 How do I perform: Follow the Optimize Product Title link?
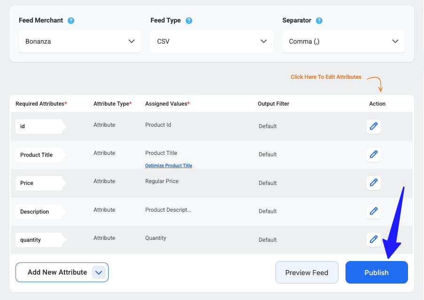169,166
